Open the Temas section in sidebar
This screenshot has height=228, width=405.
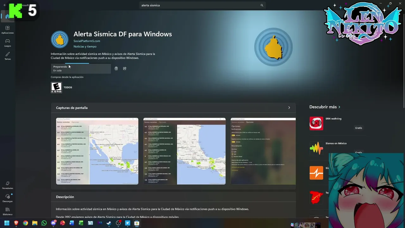point(8,56)
